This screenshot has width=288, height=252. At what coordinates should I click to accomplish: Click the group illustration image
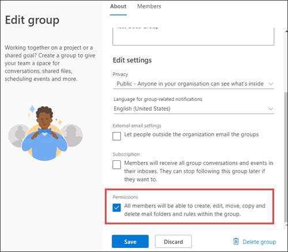click(46, 133)
